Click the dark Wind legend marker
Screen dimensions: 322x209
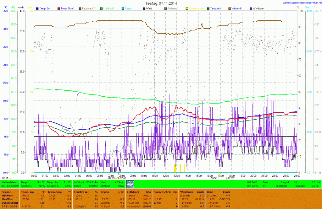(x=144, y=8)
